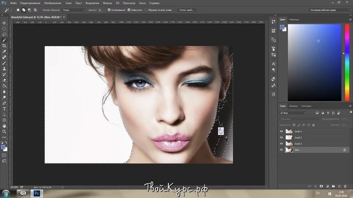Screen dimensions: 353x198
Task: Open the History panel icon in collapsed dock
Action: 274,22
